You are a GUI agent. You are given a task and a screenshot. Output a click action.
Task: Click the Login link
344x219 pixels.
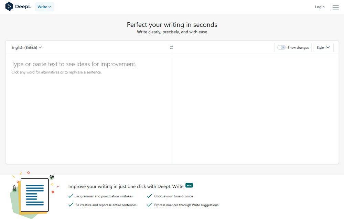(x=320, y=7)
